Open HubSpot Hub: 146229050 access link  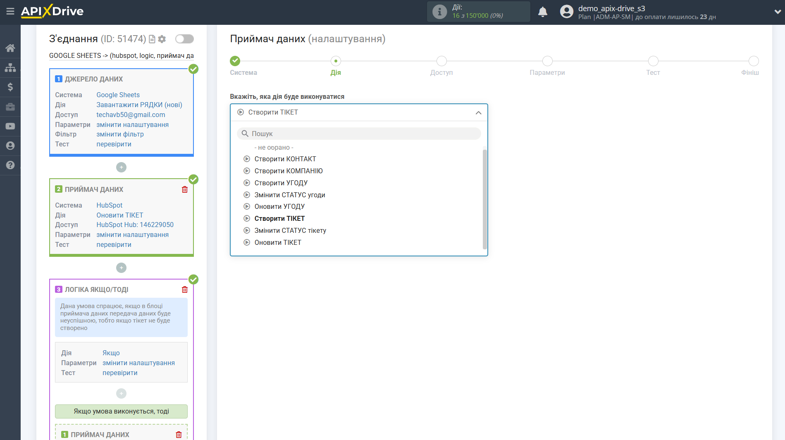pos(135,225)
